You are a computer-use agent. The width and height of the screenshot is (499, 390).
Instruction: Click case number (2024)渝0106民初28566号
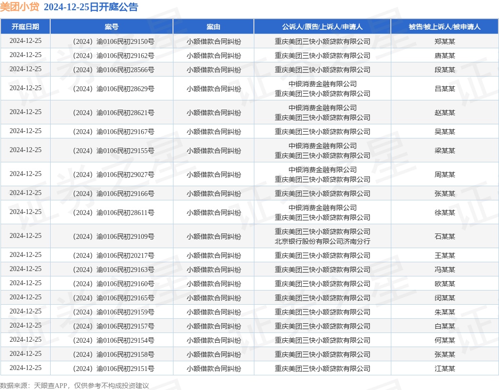[x=114, y=70]
